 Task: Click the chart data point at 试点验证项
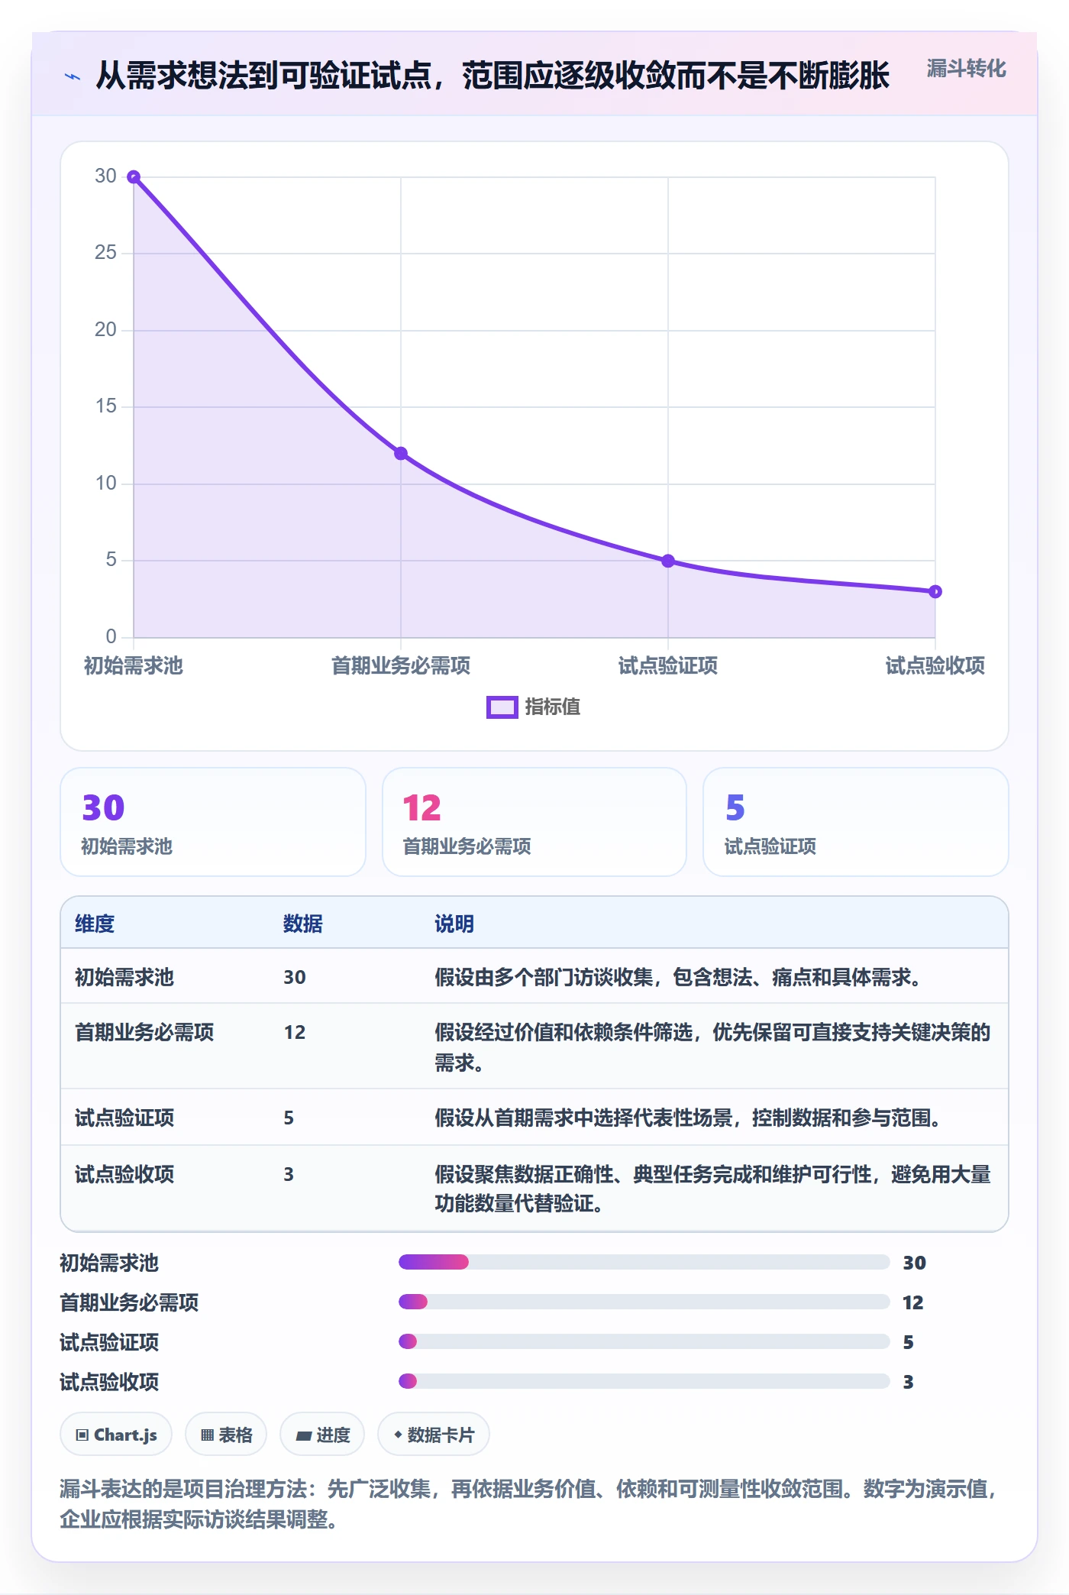(668, 561)
